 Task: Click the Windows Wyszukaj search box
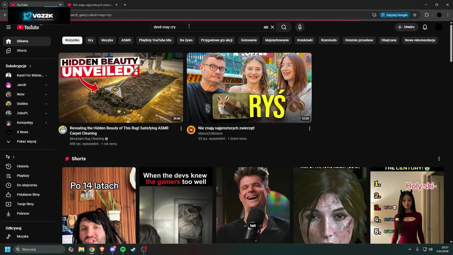pyautogui.click(x=39, y=249)
